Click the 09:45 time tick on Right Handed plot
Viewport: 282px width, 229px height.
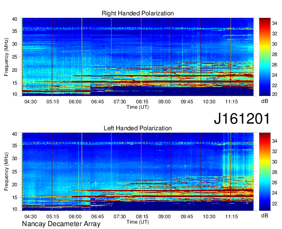[187, 102]
